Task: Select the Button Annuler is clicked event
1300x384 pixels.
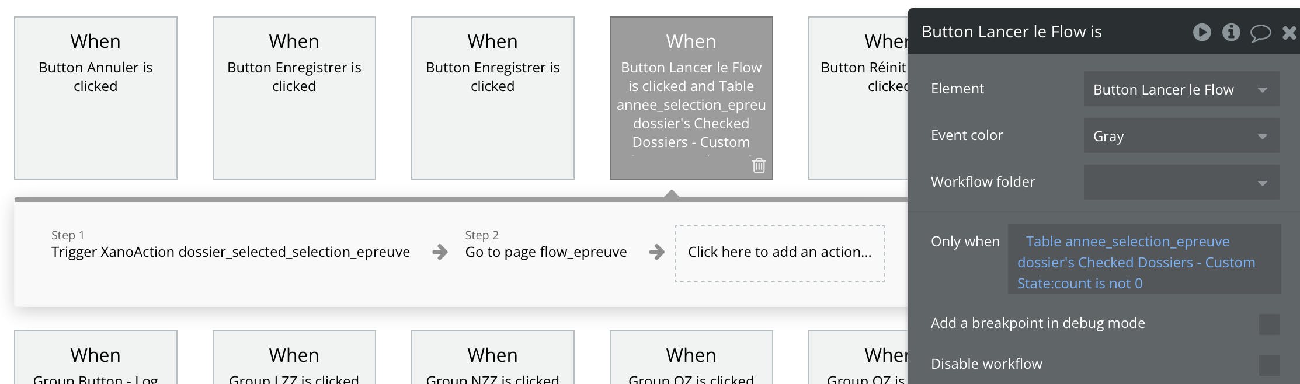Action: click(96, 98)
